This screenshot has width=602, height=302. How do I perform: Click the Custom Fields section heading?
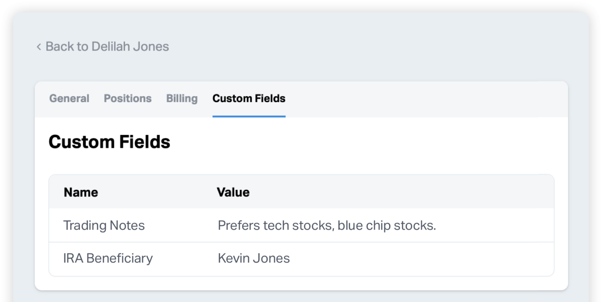tap(109, 142)
